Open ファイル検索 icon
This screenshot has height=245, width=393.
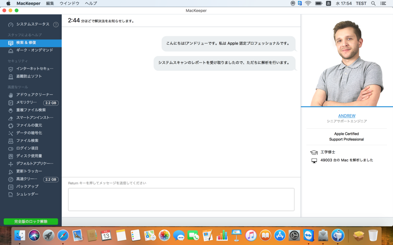tap(10, 141)
